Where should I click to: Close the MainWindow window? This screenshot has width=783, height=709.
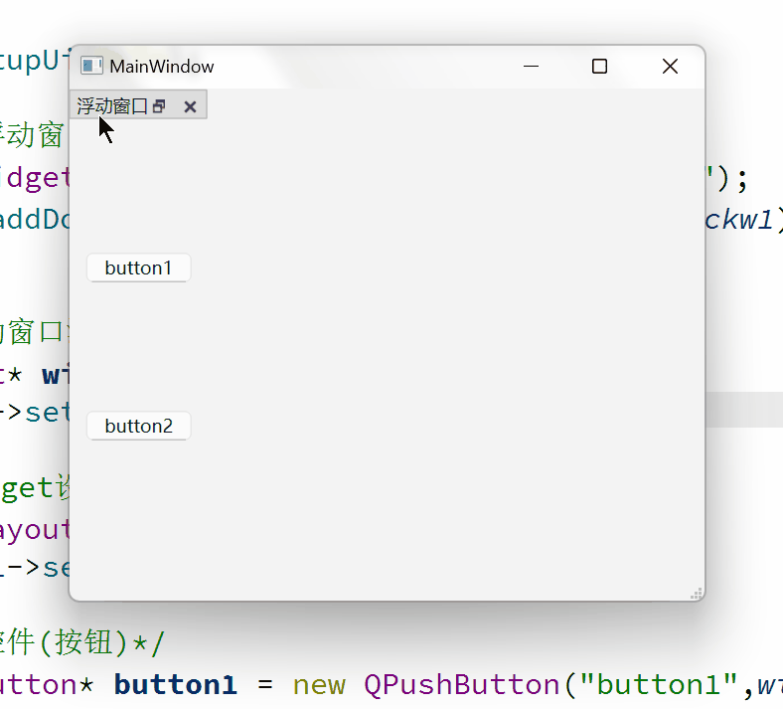coord(670,66)
